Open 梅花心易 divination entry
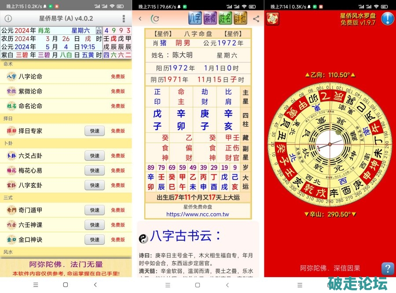 pos(30,171)
